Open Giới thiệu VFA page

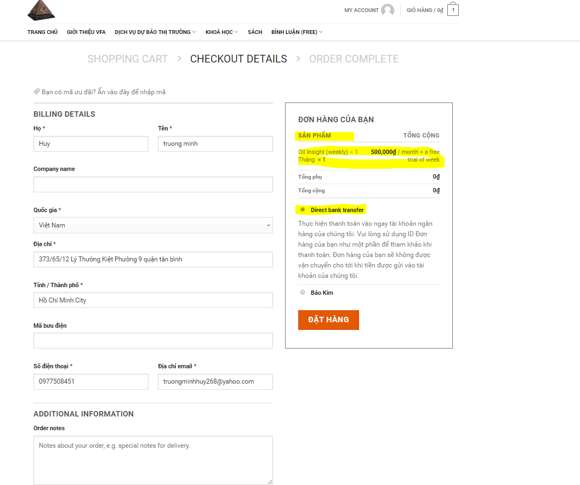pyautogui.click(x=86, y=32)
